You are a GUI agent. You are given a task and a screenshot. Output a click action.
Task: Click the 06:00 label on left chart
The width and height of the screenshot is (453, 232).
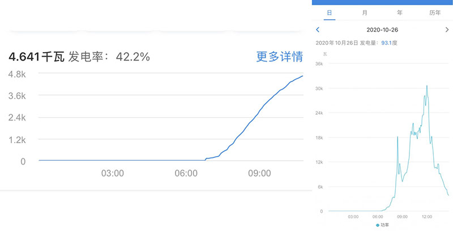click(186, 173)
